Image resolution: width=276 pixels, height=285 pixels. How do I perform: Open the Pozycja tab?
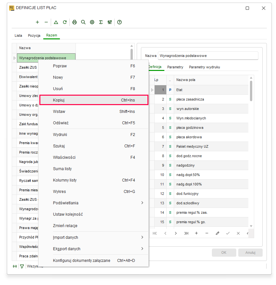tap(34, 35)
